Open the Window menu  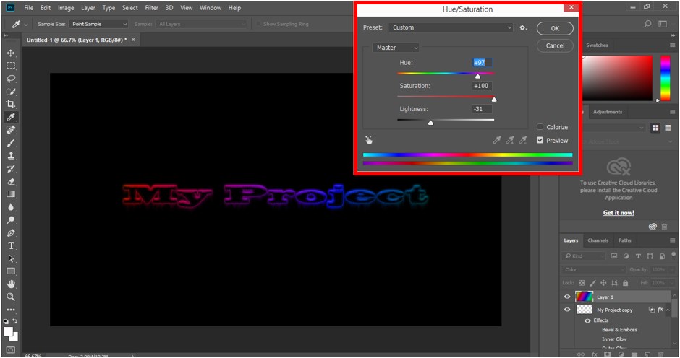211,8
